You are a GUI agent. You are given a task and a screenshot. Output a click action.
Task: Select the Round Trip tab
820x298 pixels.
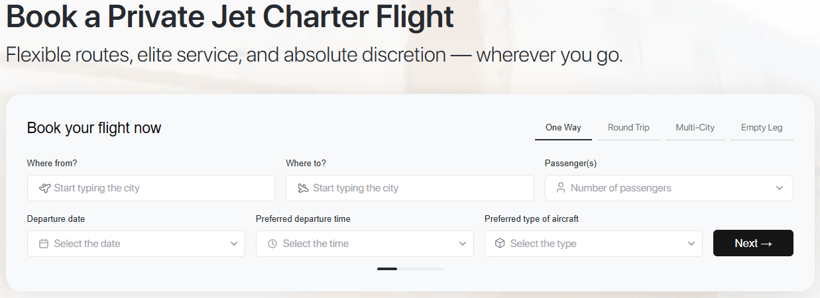click(628, 128)
